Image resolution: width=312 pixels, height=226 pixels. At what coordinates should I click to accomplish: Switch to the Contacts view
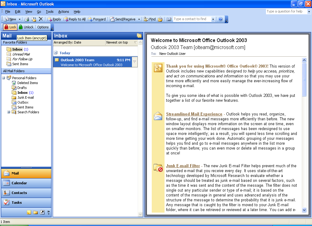point(26,193)
